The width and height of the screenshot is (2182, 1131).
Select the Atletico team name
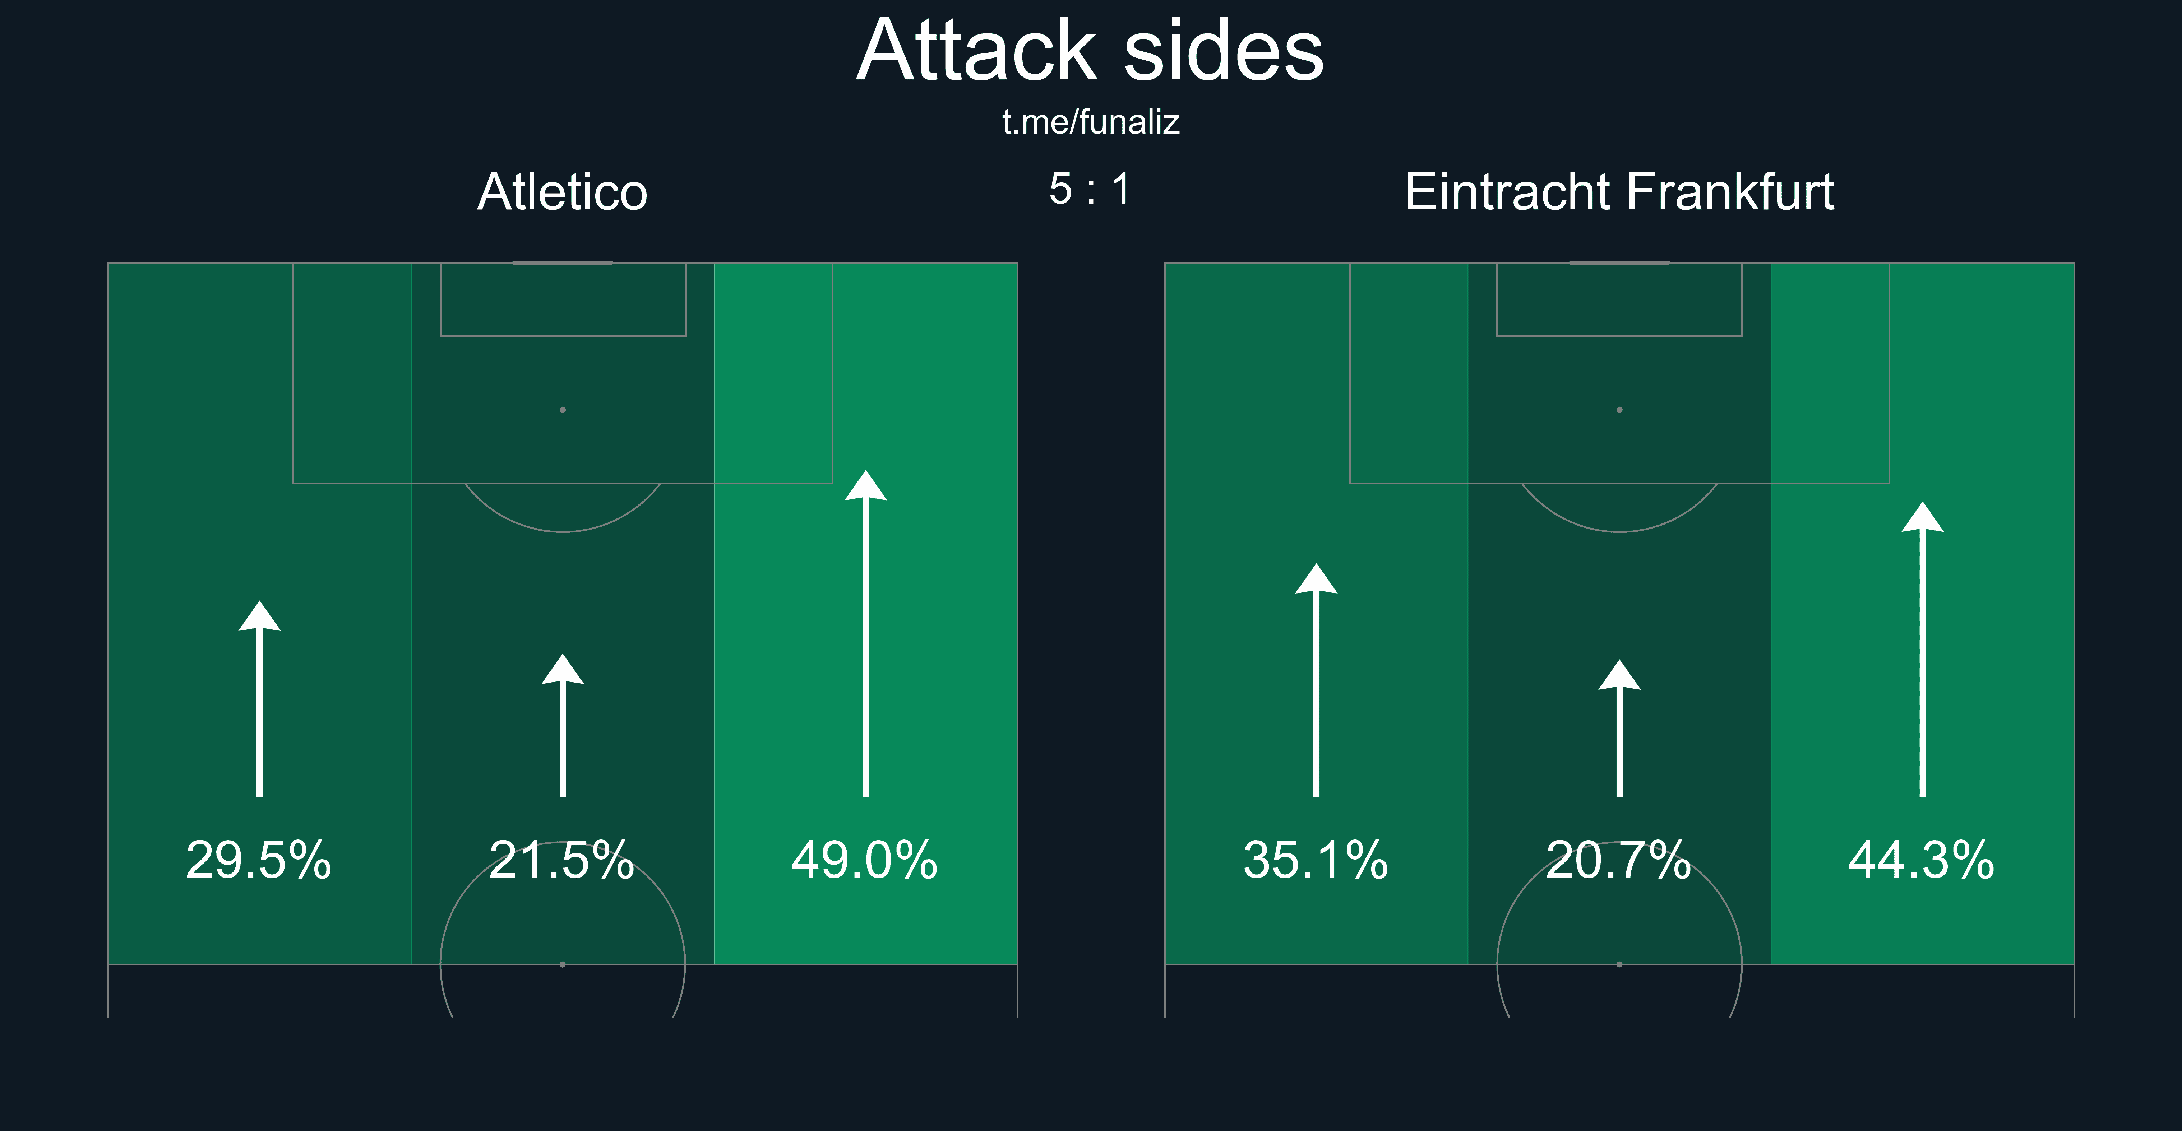[x=563, y=191]
